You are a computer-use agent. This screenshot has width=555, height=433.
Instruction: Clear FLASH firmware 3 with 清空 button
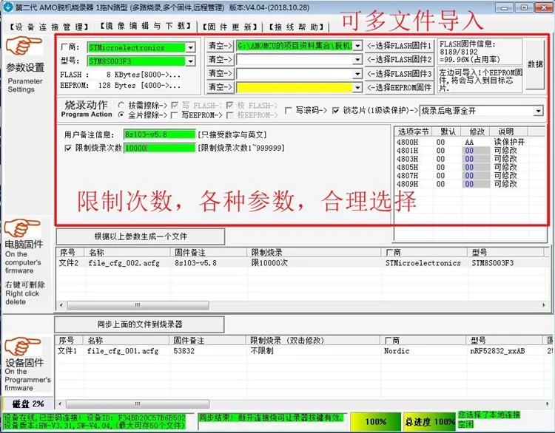(x=220, y=74)
